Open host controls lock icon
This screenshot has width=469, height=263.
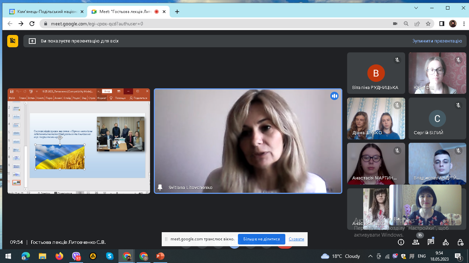click(x=460, y=242)
